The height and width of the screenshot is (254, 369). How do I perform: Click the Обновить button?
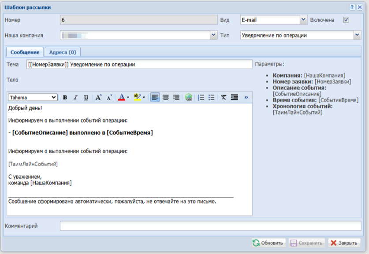coord(268,243)
